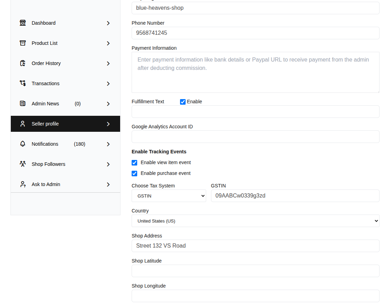Uncheck Enable view item event

(x=134, y=162)
